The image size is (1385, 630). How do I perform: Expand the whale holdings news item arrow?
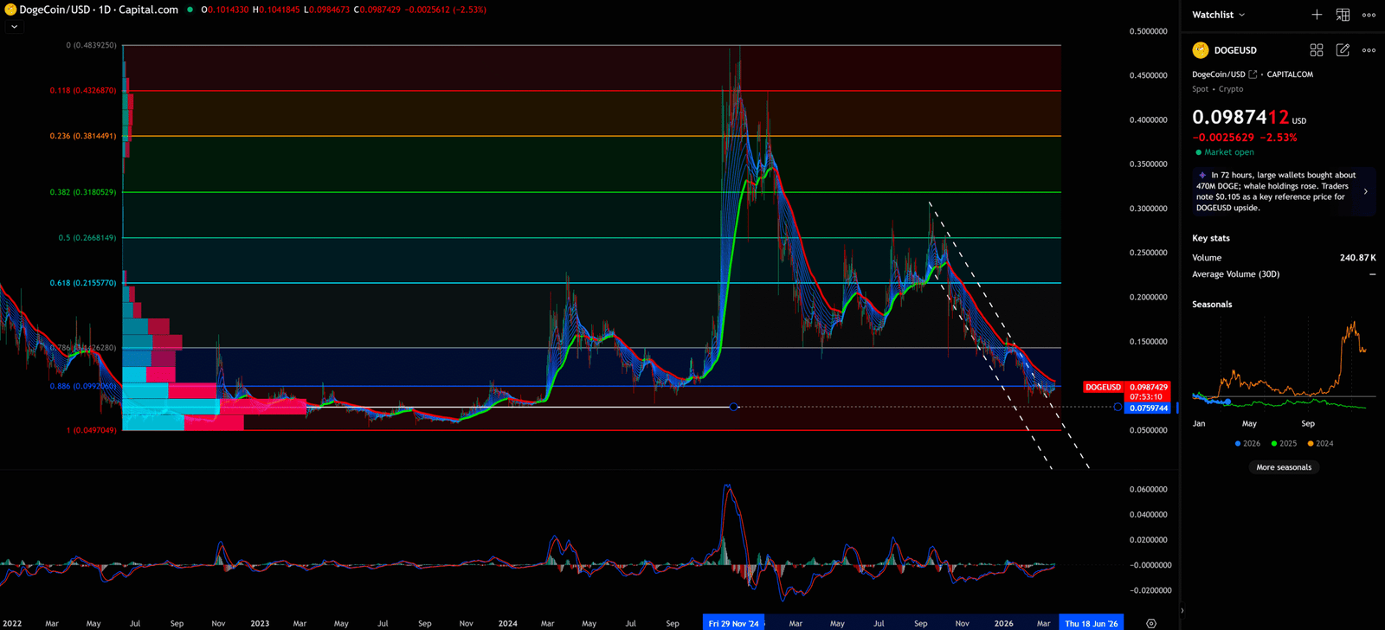pyautogui.click(x=1365, y=191)
